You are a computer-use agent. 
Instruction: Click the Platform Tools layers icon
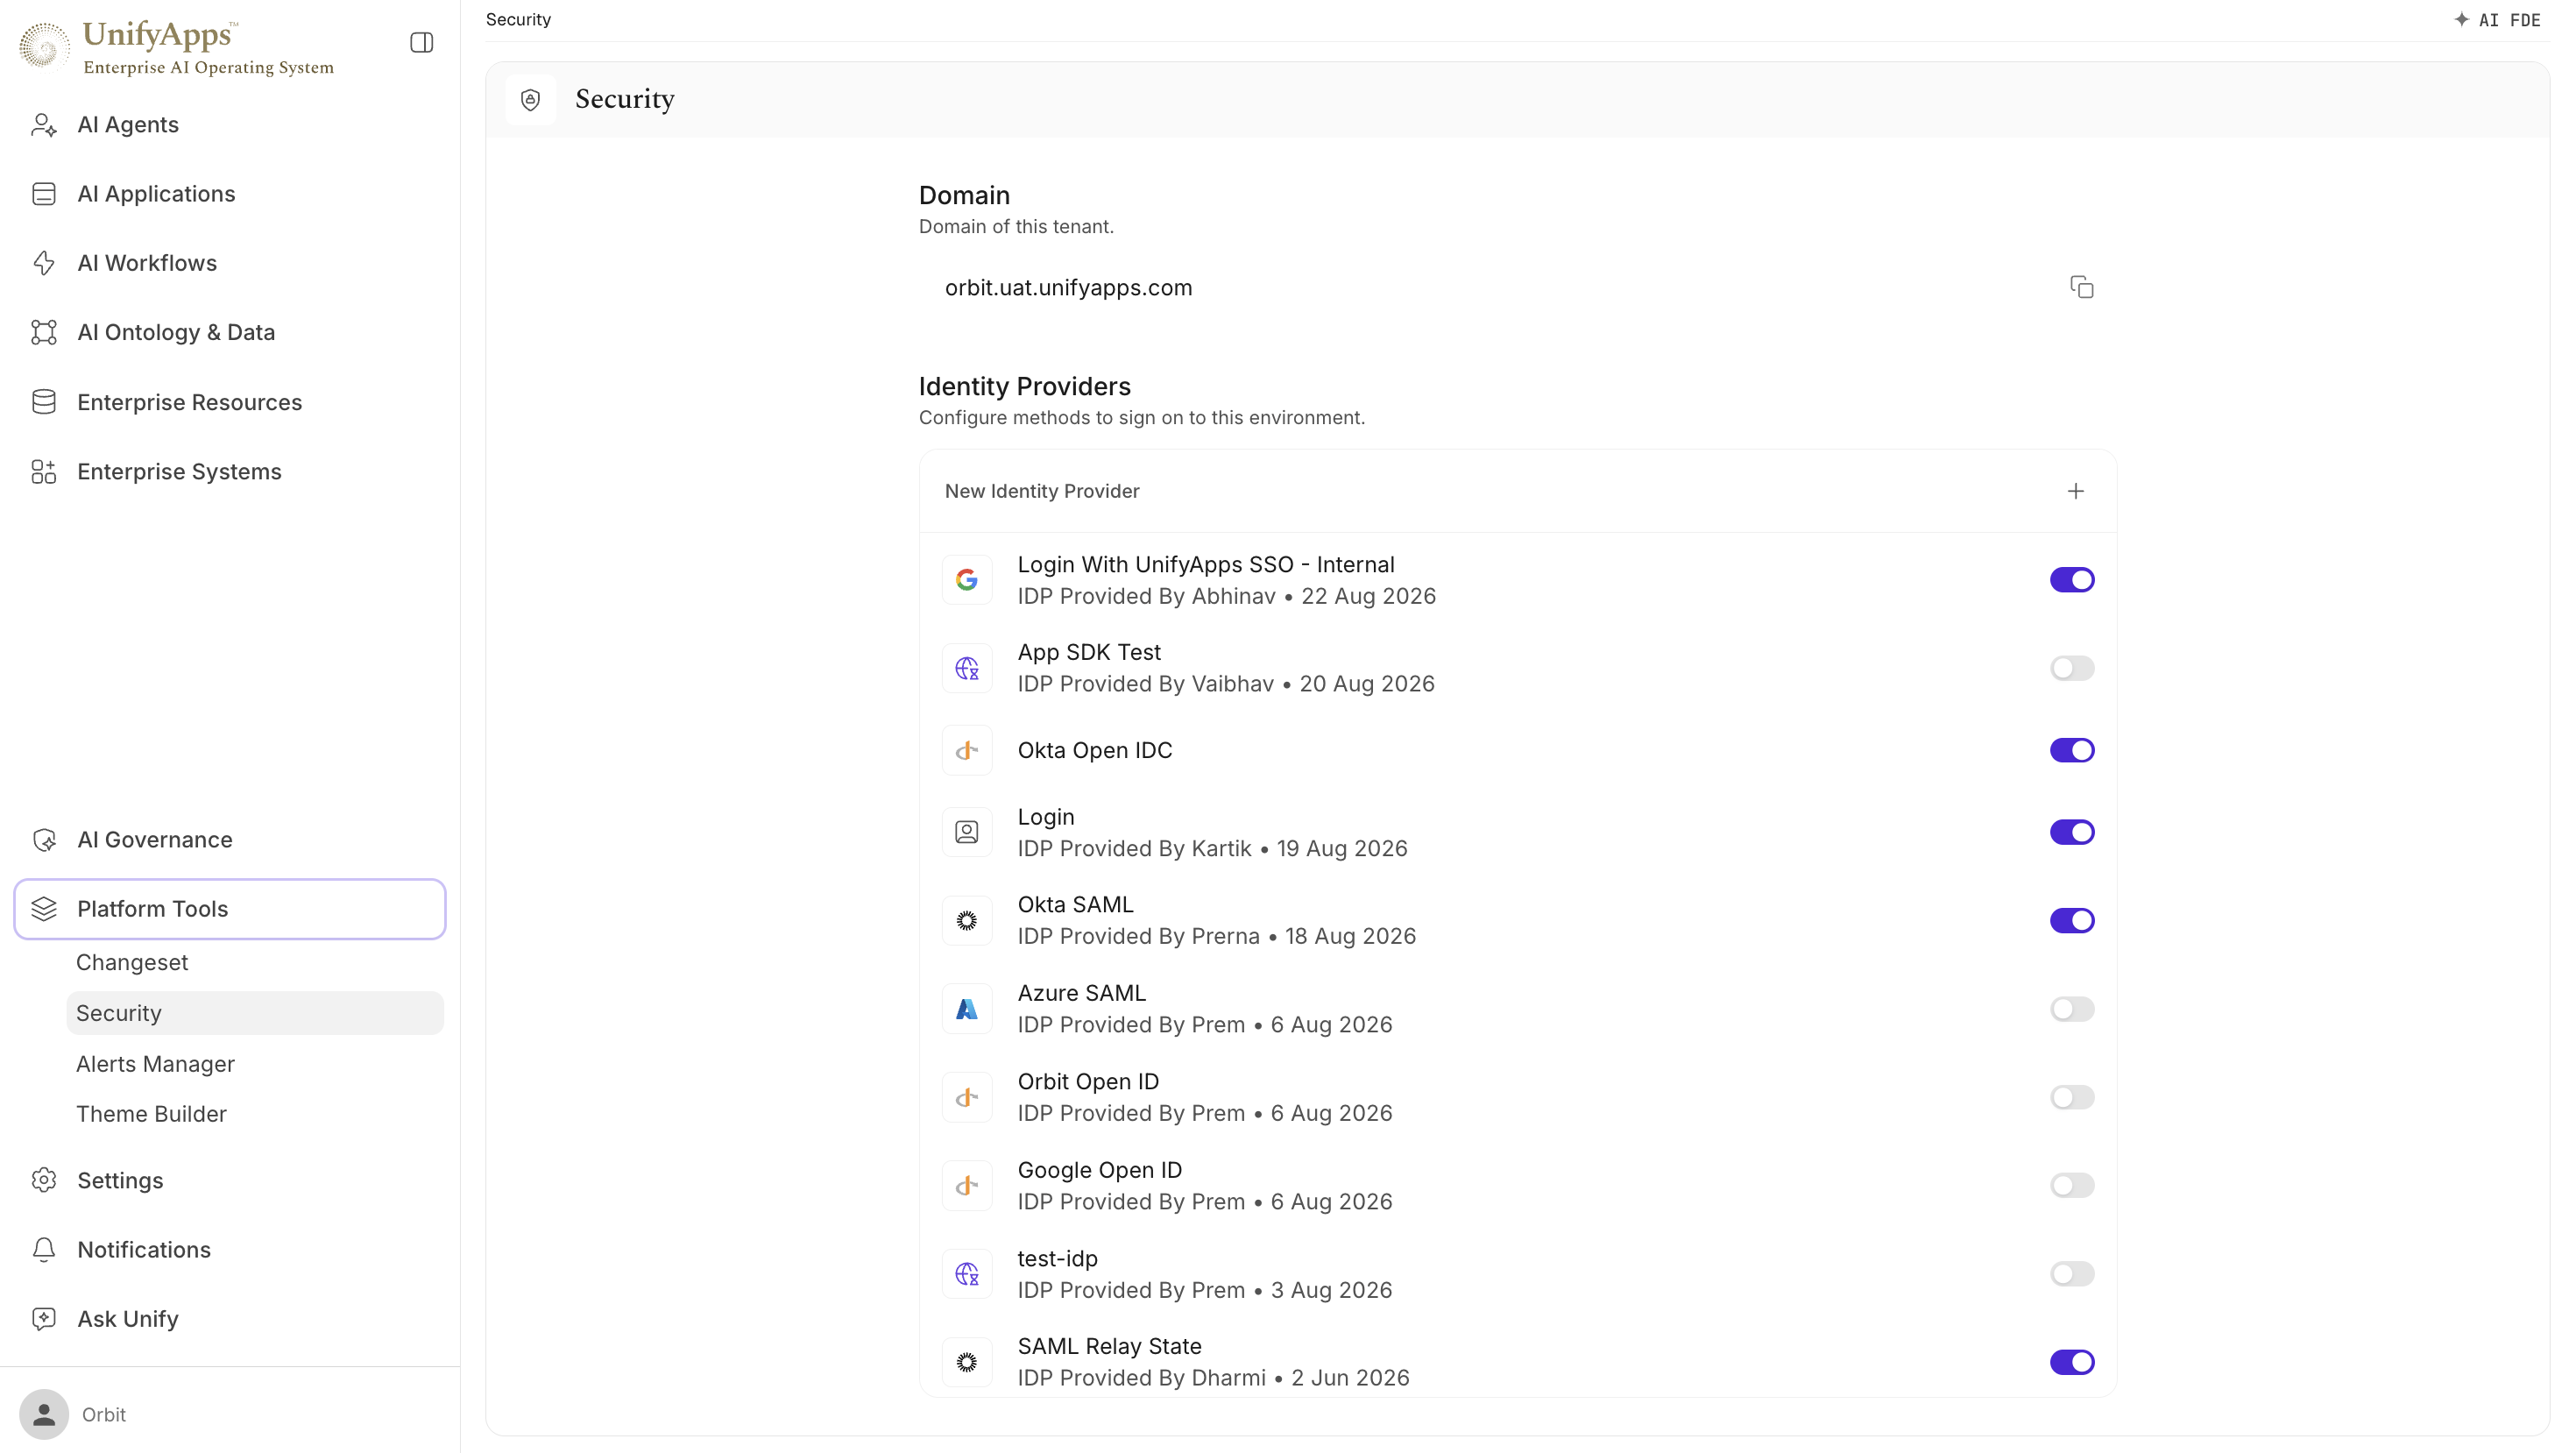[44, 909]
